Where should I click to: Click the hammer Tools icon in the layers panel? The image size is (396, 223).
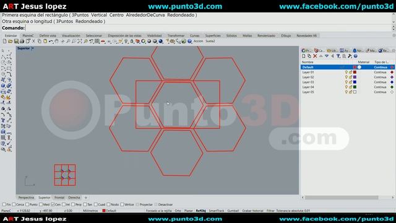click(x=350, y=56)
